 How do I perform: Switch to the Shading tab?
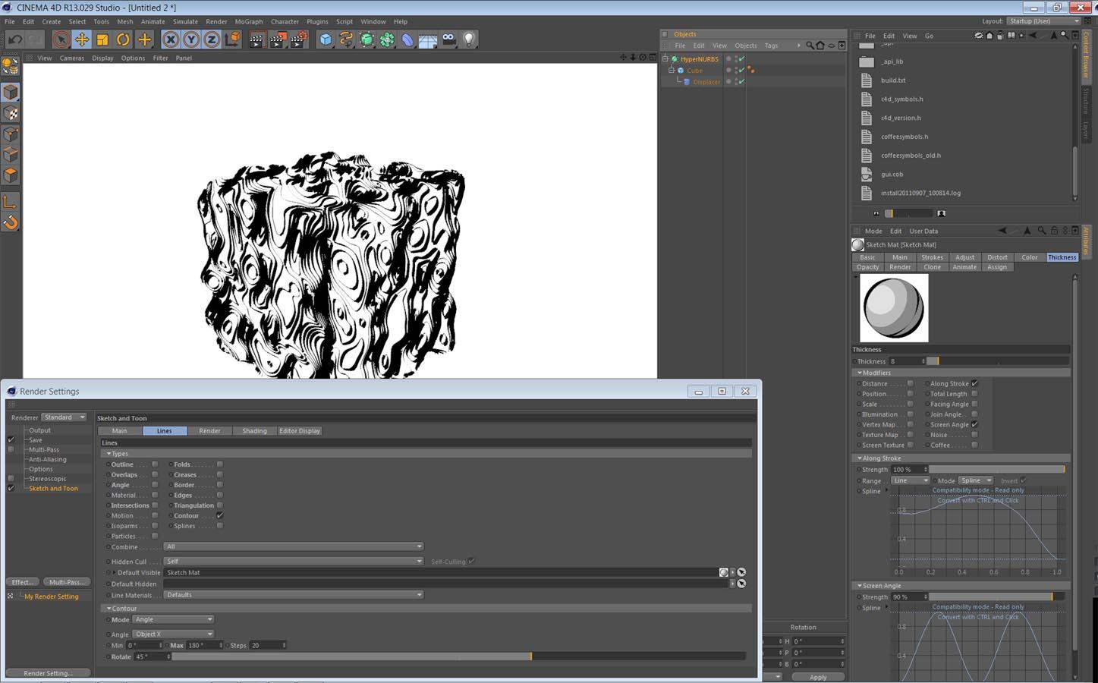[x=254, y=431]
